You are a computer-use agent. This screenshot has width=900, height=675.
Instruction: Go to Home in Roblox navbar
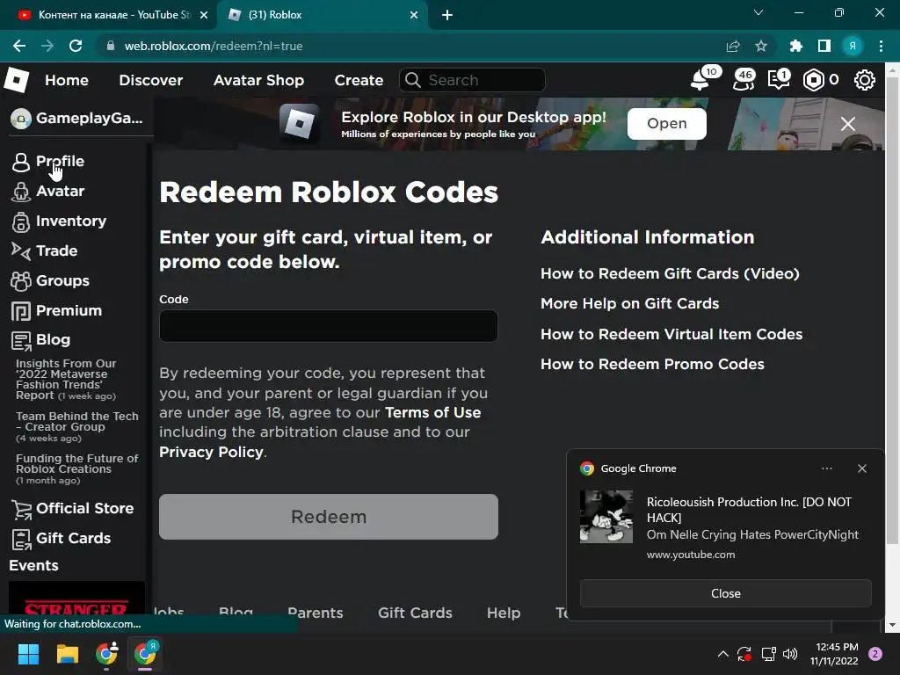(67, 80)
